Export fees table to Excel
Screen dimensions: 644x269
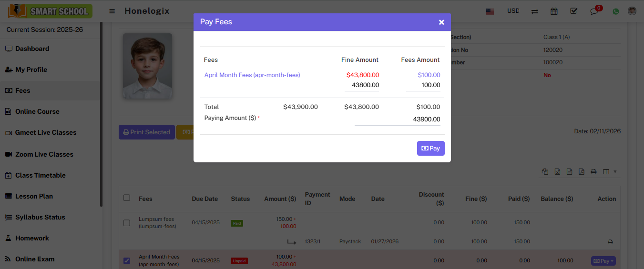tap(557, 172)
